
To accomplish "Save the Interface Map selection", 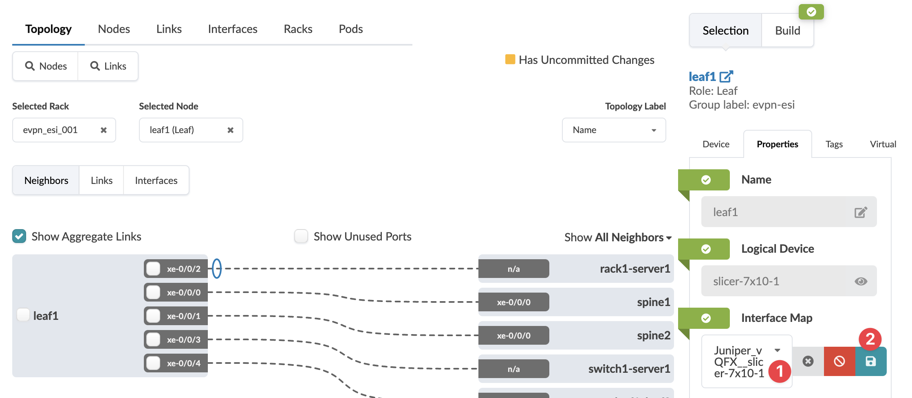I will pyautogui.click(x=870, y=361).
